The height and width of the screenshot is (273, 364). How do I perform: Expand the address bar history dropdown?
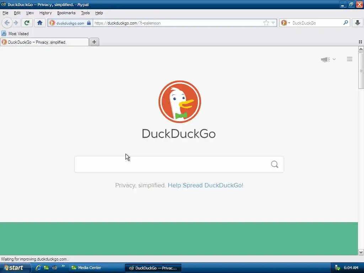(273, 23)
